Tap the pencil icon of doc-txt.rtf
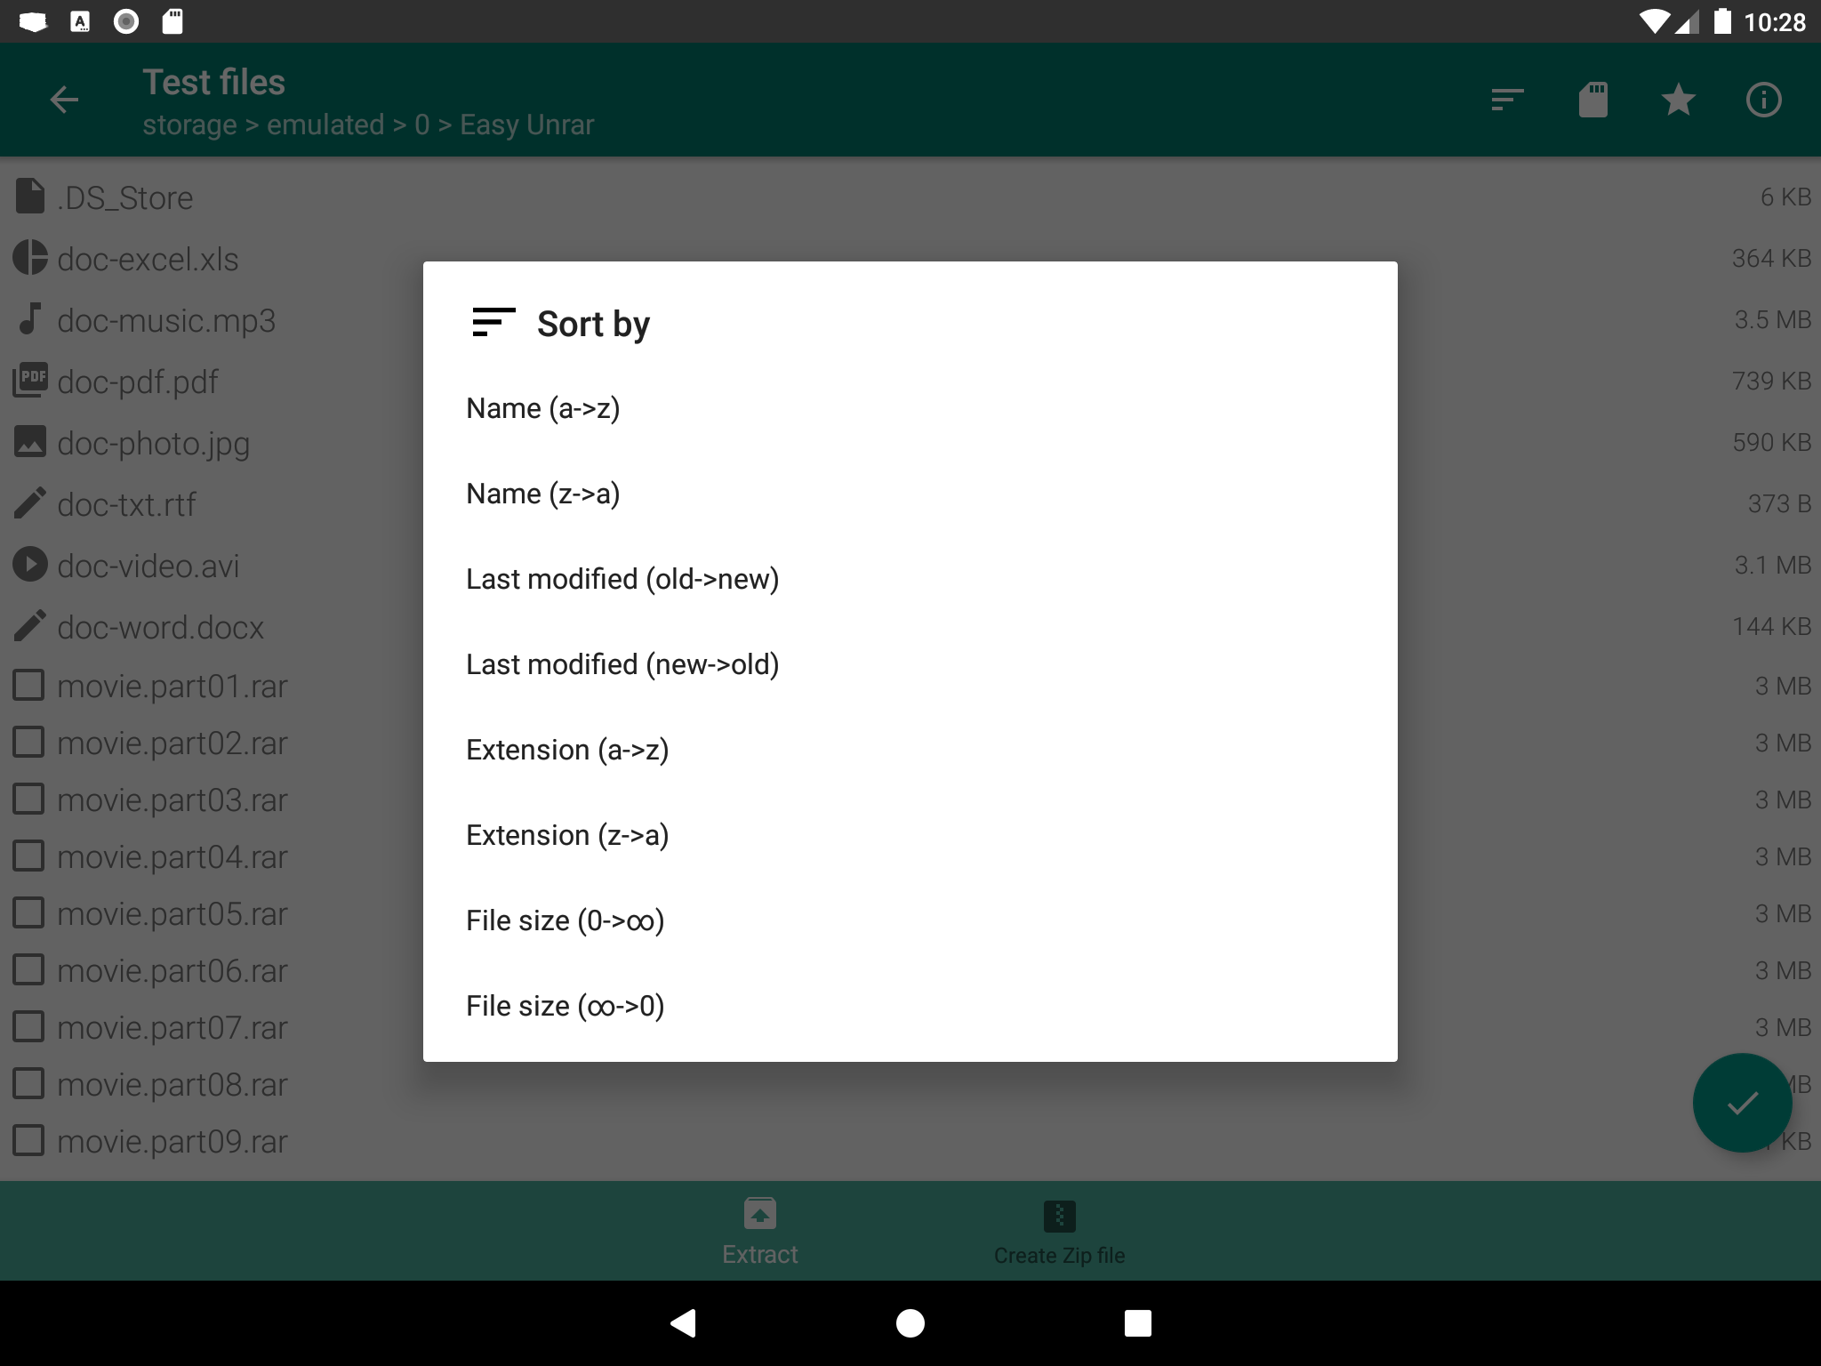 (x=30, y=503)
